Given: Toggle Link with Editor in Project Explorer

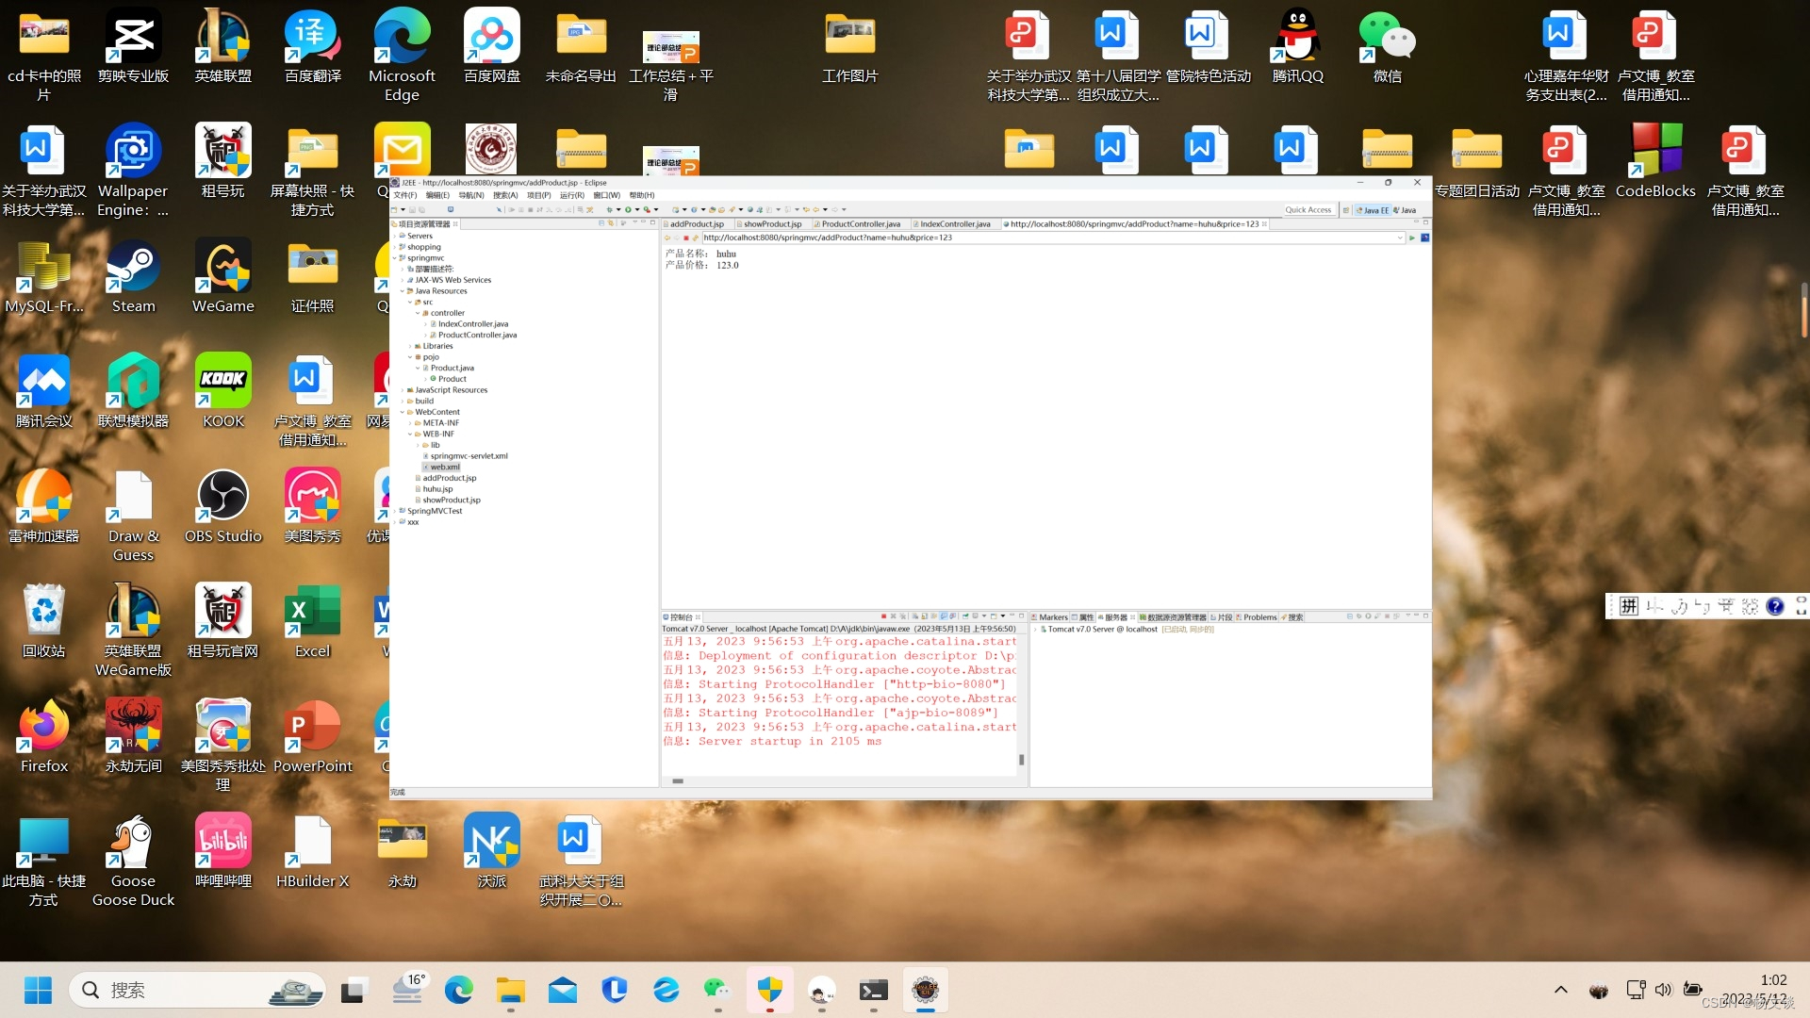Looking at the screenshot, I should pos(611,223).
